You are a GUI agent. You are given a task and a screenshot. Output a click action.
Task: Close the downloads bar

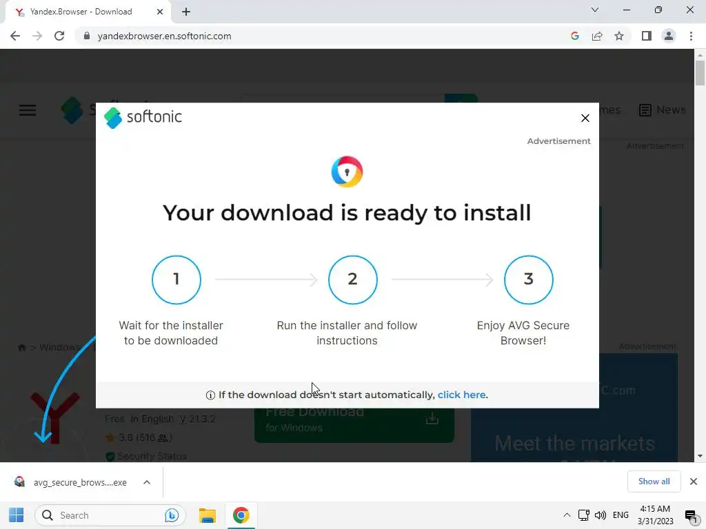pos(694,481)
